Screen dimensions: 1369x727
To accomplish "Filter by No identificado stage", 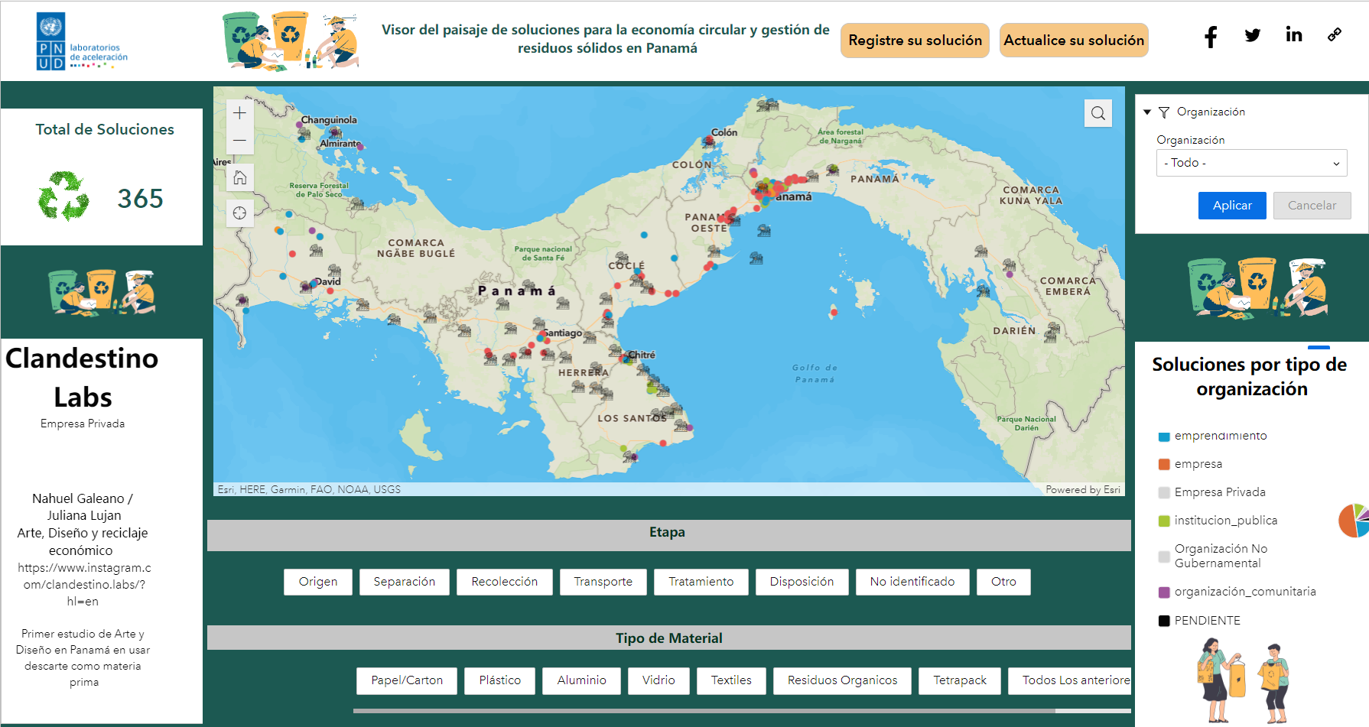I will coord(912,582).
